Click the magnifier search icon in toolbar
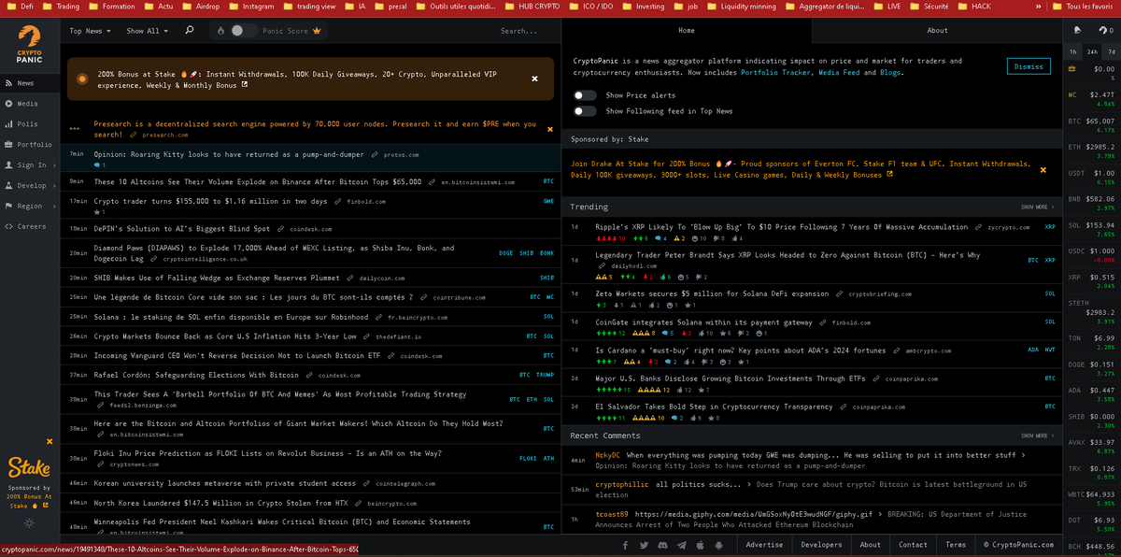 pos(190,31)
